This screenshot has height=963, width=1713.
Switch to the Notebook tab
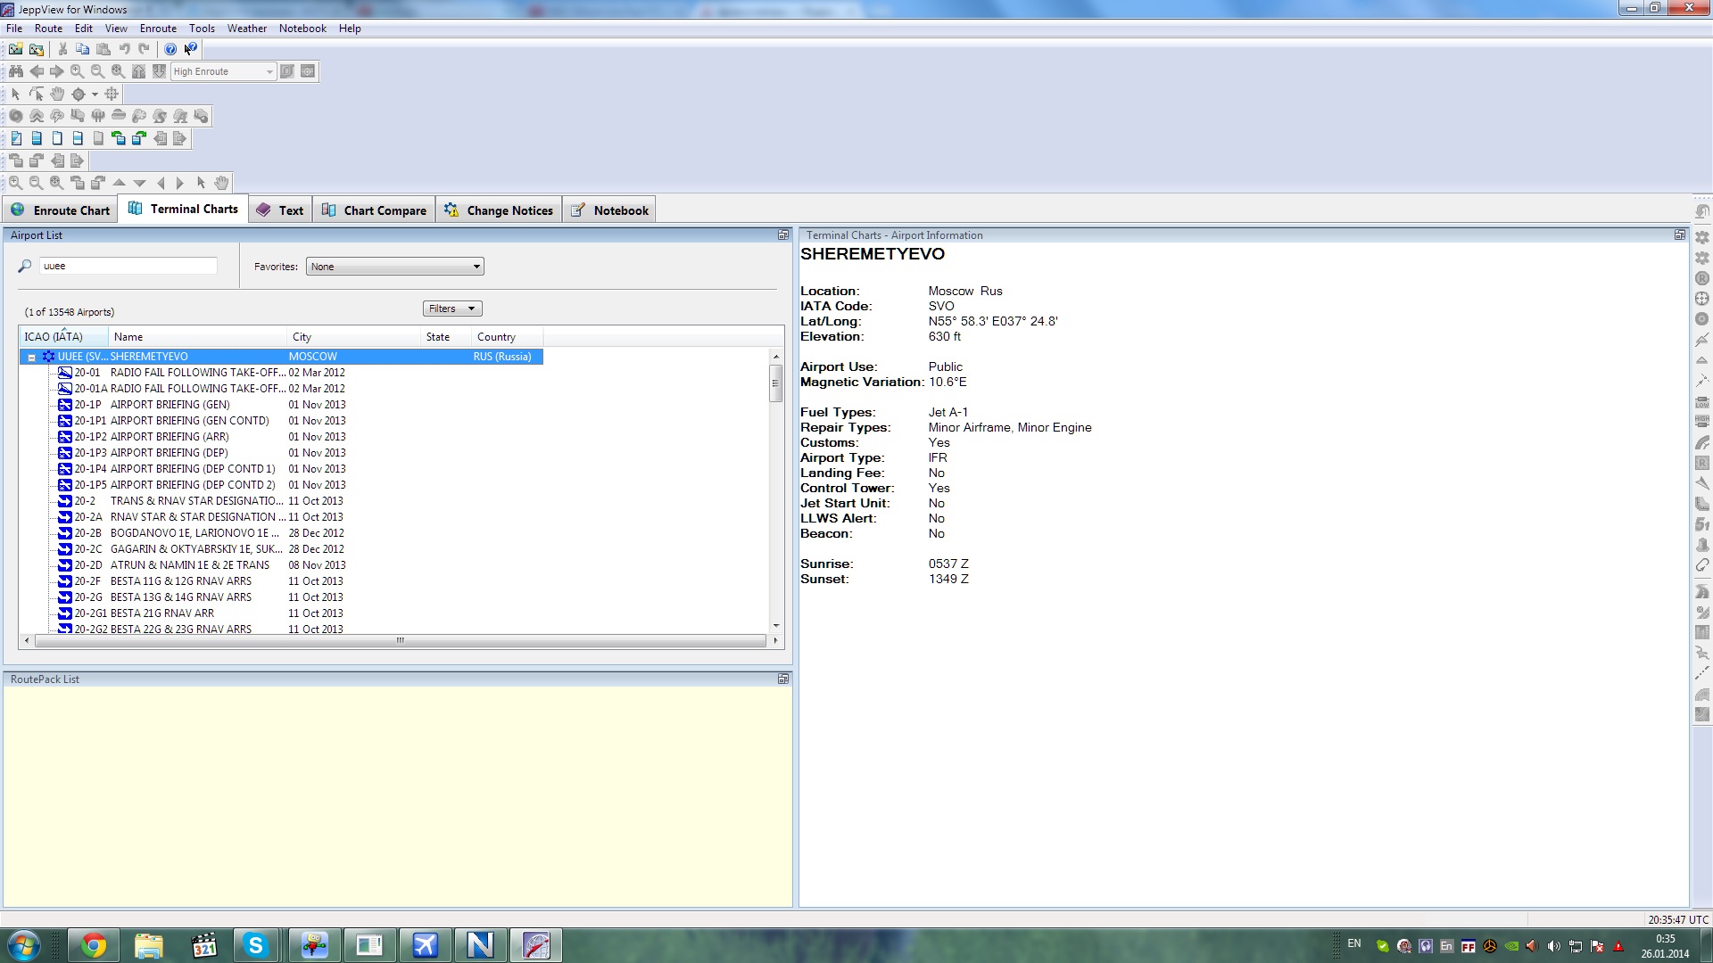pyautogui.click(x=609, y=210)
